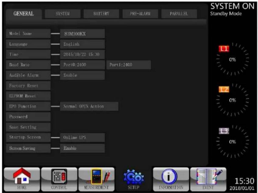Select the Language setting
258x193 pixels.
[28, 44]
